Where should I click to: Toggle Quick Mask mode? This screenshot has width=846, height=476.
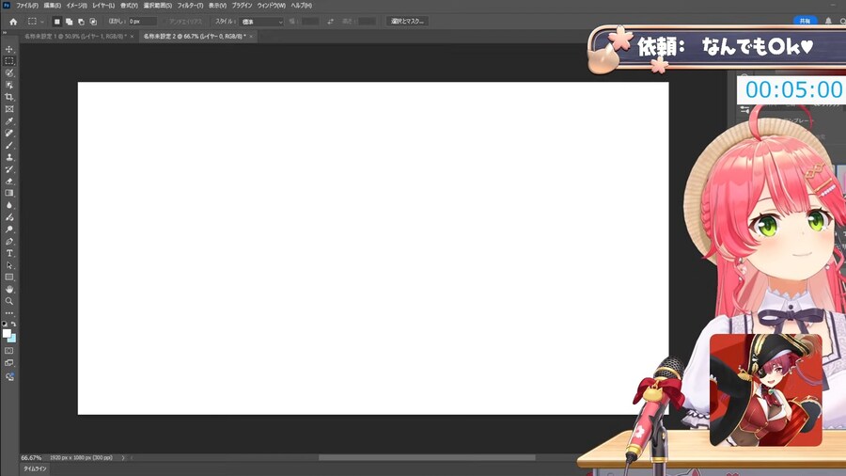(x=9, y=351)
